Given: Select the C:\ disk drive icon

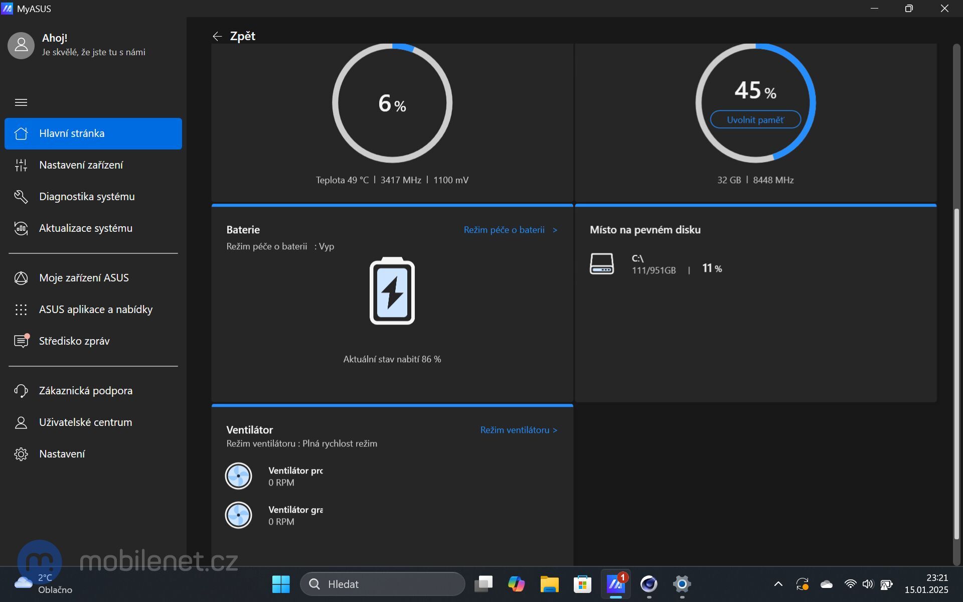Looking at the screenshot, I should [x=601, y=263].
